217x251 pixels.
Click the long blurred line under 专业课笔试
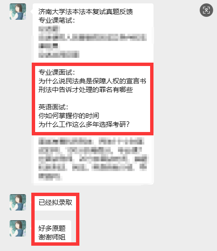click(x=92, y=37)
